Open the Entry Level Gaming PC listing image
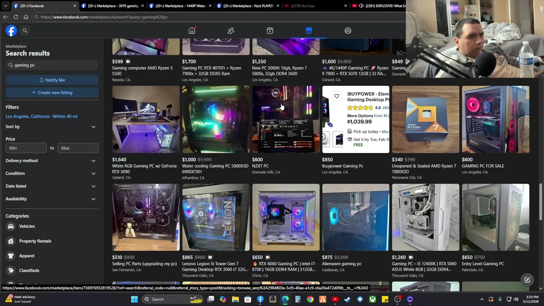 (x=496, y=217)
